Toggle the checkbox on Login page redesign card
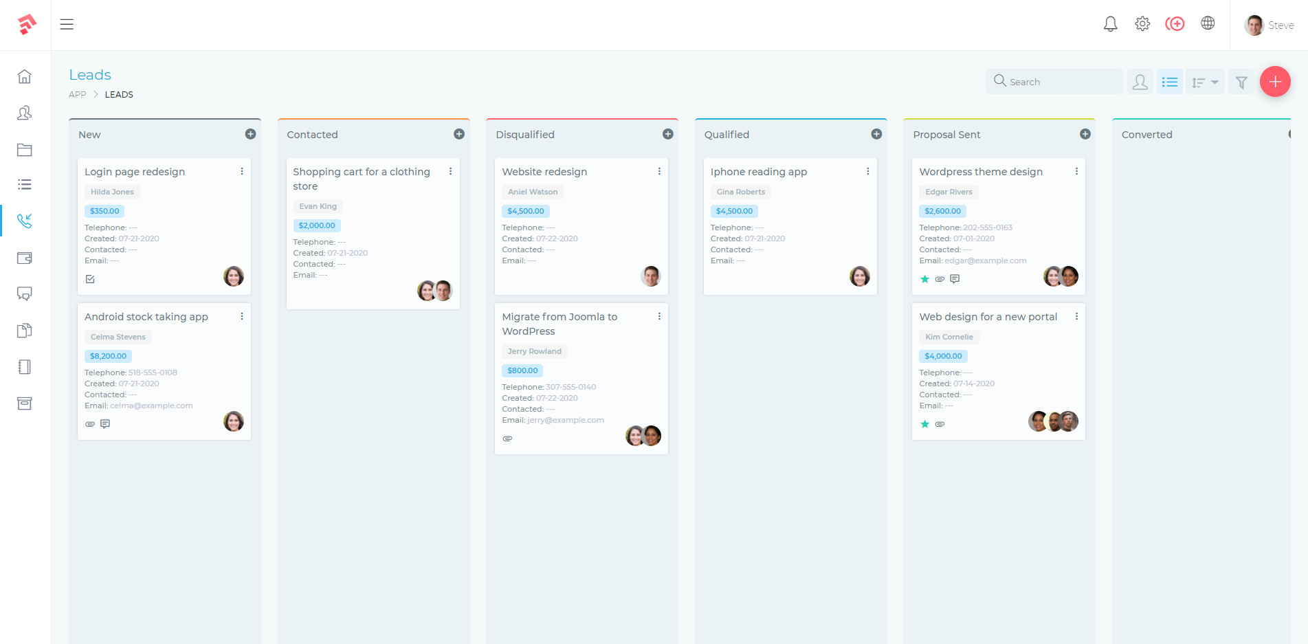Viewport: 1308px width, 644px height. click(90, 279)
